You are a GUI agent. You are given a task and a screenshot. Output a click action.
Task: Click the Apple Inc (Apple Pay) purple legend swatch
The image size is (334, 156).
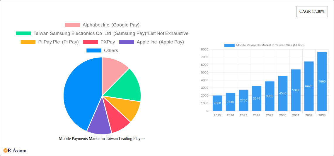coord(127,42)
